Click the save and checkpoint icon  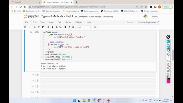(x=25, y=27)
